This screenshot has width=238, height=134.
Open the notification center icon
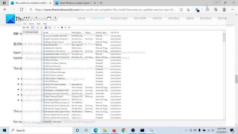[232, 130]
